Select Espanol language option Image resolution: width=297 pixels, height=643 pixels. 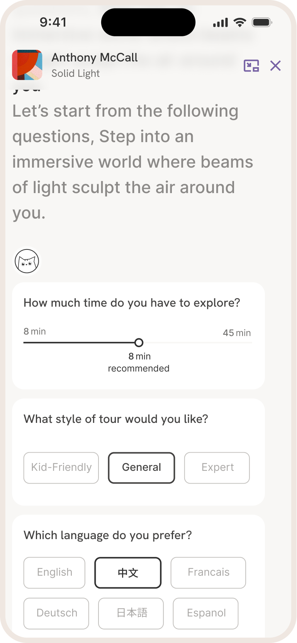pyautogui.click(x=206, y=613)
